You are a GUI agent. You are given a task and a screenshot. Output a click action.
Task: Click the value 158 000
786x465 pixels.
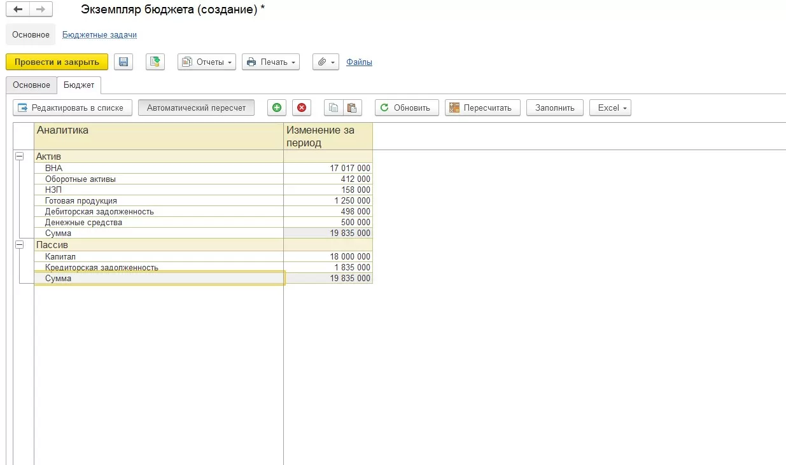click(x=356, y=190)
